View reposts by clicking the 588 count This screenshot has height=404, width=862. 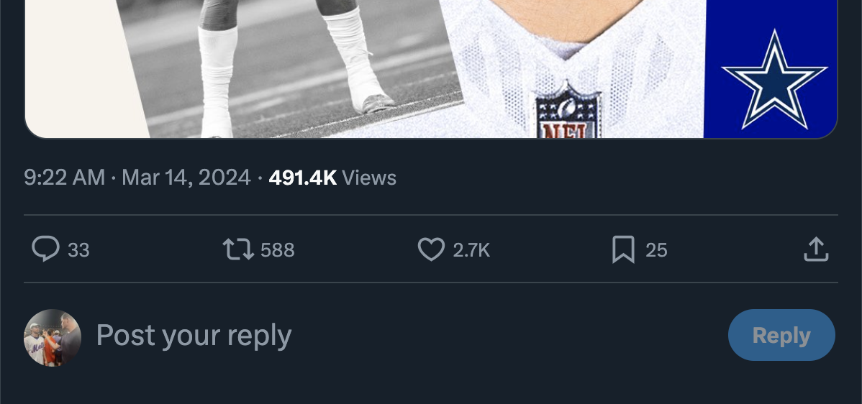(x=278, y=250)
